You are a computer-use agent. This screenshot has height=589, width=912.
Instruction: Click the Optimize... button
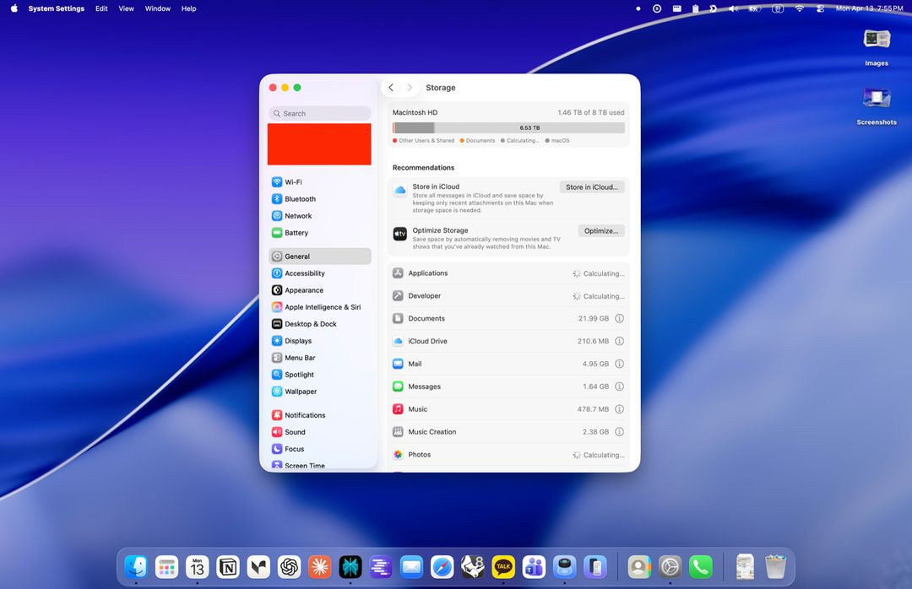(x=601, y=231)
